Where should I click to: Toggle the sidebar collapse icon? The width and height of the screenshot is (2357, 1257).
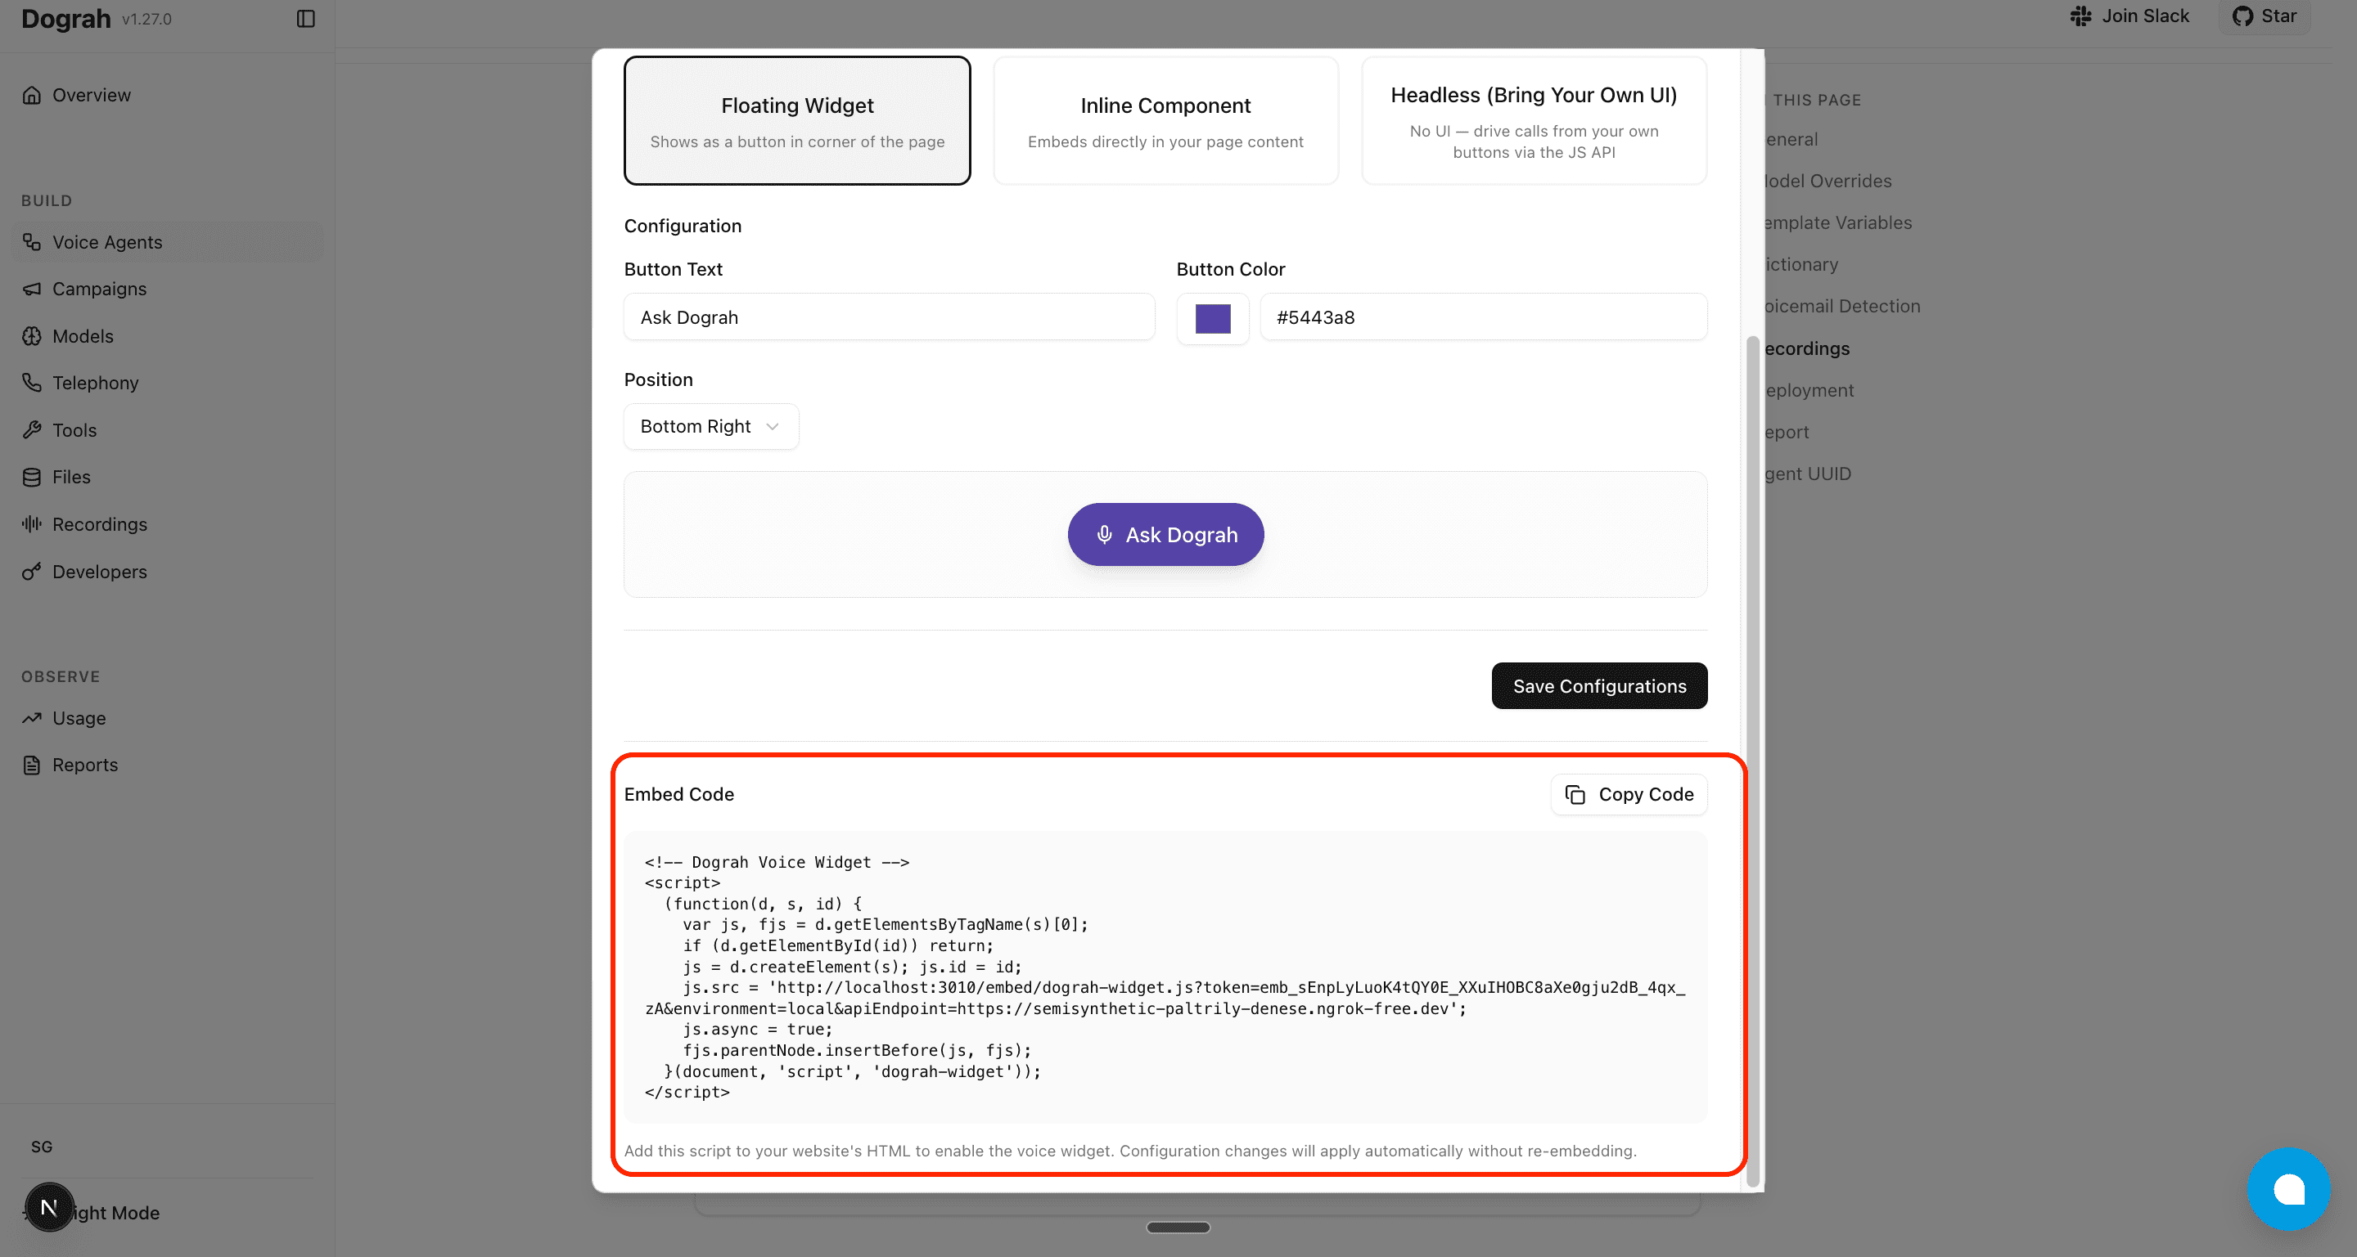[305, 18]
